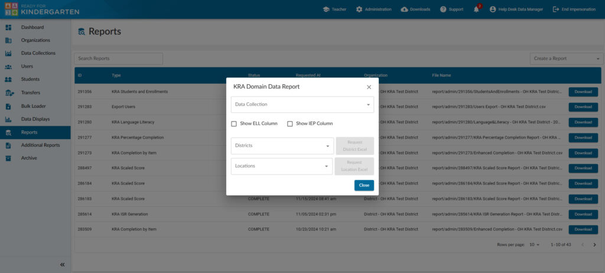Viewport: 605px width, 273px height.
Task: Click the Users group icon
Action: (8, 67)
